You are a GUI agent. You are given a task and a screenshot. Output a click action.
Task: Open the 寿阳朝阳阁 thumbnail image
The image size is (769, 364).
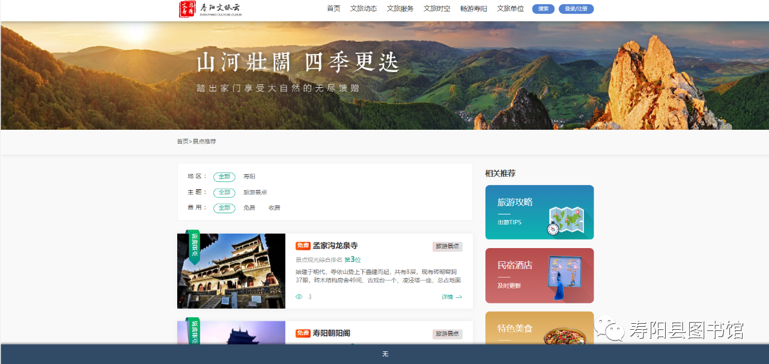click(x=231, y=333)
